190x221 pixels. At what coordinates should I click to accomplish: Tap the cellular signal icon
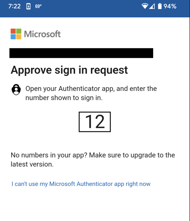pyautogui.click(x=152, y=6)
